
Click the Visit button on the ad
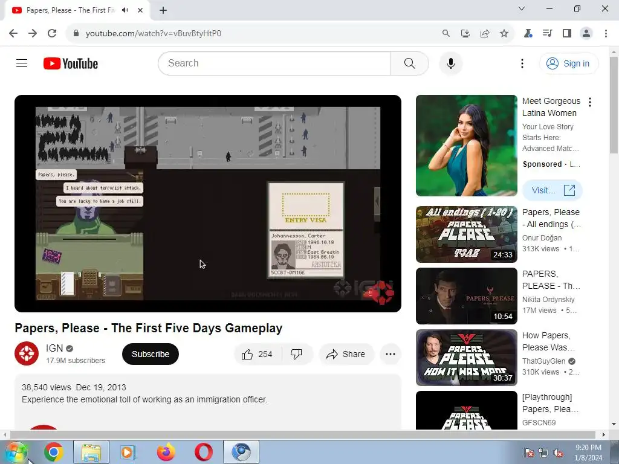(x=553, y=190)
